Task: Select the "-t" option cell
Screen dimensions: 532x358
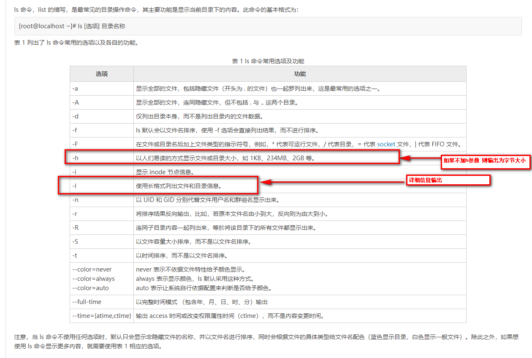Action: pos(102,256)
